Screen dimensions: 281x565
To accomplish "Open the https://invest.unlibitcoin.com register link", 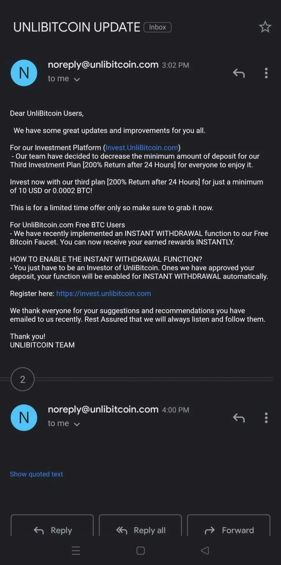I will pyautogui.click(x=104, y=293).
